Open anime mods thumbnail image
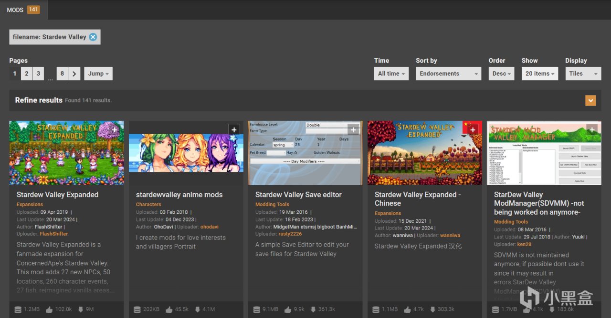Viewport: 611px width, 318px height. pos(186,152)
